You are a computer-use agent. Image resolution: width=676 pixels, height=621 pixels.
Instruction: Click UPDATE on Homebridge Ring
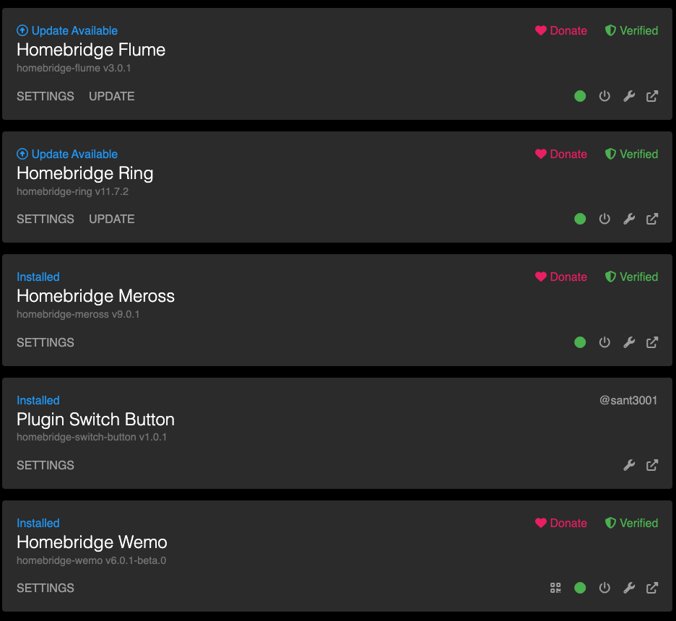coord(111,219)
